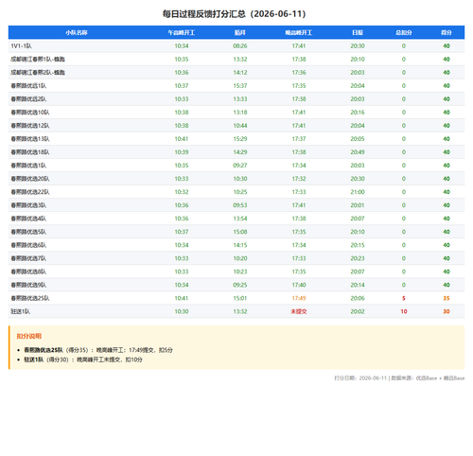Select the 春熙路优选9队 name cell
Image resolution: width=473 pixels, height=456 pixels.
(x=28, y=285)
